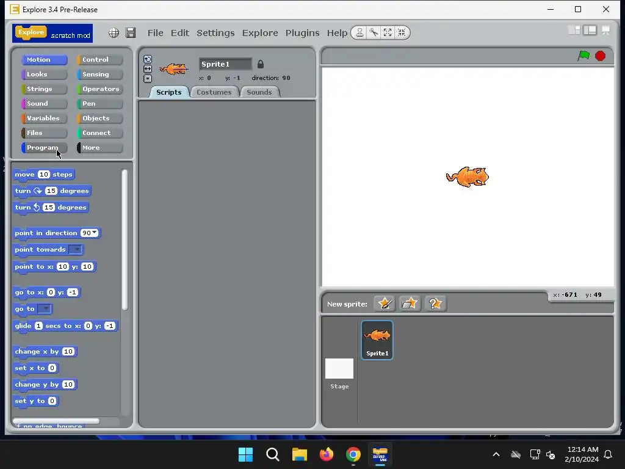Switch to the Costumes tab
The image size is (625, 469).
[214, 92]
